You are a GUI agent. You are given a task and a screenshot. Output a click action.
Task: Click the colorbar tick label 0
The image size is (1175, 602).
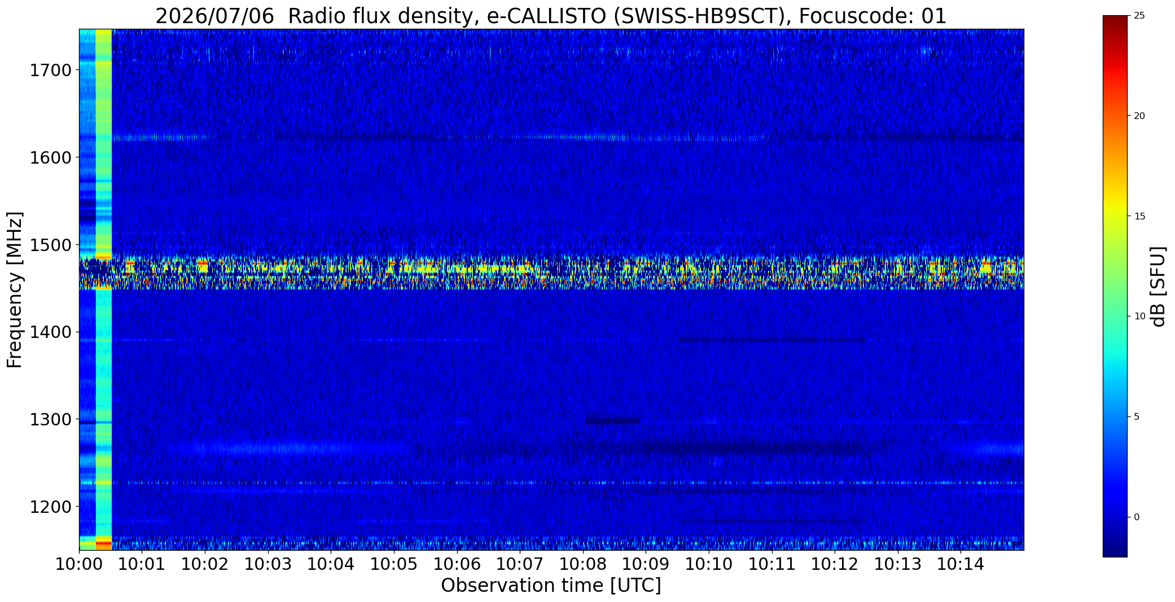pos(1137,517)
